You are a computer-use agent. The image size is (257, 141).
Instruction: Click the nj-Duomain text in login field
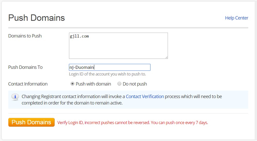tap(82, 68)
